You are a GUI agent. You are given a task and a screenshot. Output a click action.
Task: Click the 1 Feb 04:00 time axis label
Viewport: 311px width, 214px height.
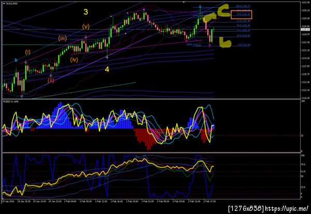point(70,202)
